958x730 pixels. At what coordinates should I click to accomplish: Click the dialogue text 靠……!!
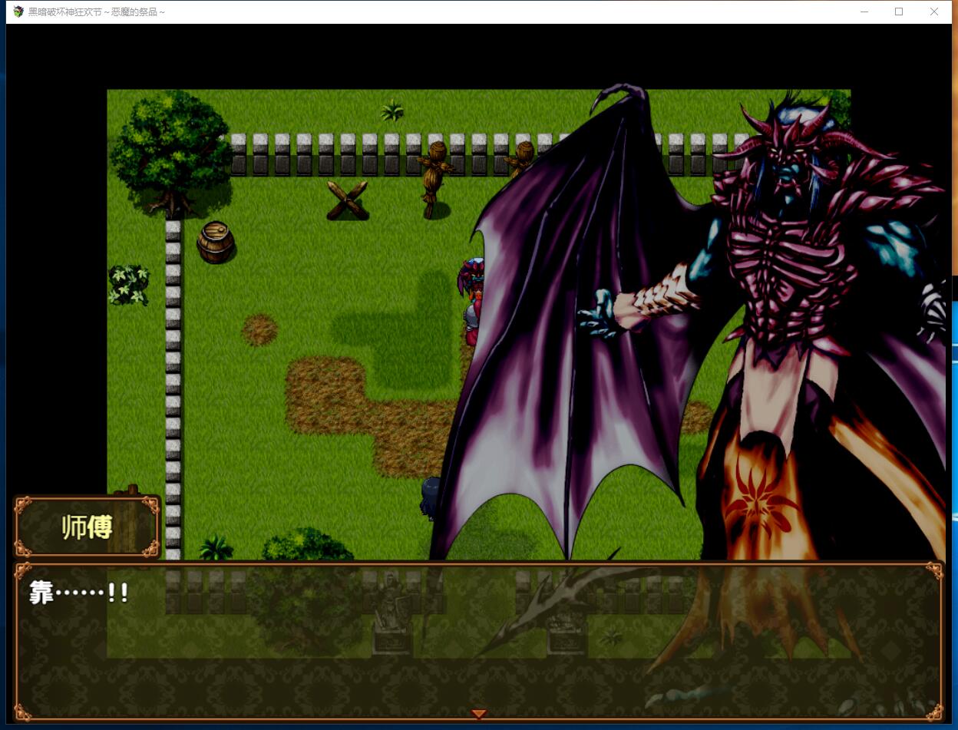[x=78, y=593]
